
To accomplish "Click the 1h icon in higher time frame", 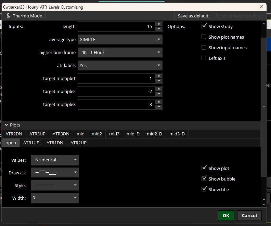I will pyautogui.click(x=84, y=53).
